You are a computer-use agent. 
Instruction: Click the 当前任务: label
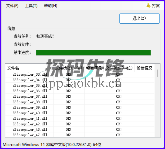point(22,36)
